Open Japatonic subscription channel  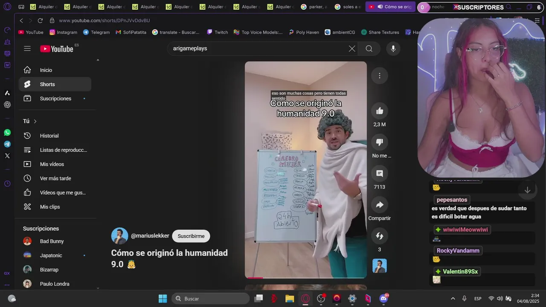pyautogui.click(x=55, y=255)
